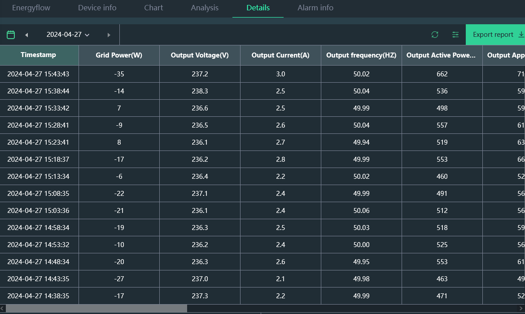The height and width of the screenshot is (314, 525).
Task: Open the Analysis tab
Action: 205,8
